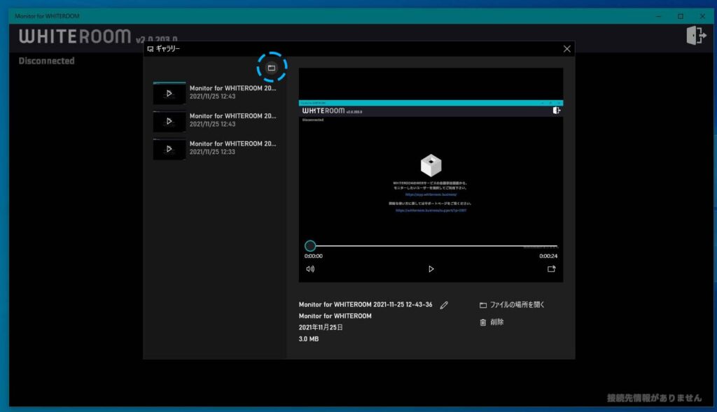Click the fullscreen icon below the video preview
This screenshot has height=412, width=717.
pyautogui.click(x=552, y=269)
